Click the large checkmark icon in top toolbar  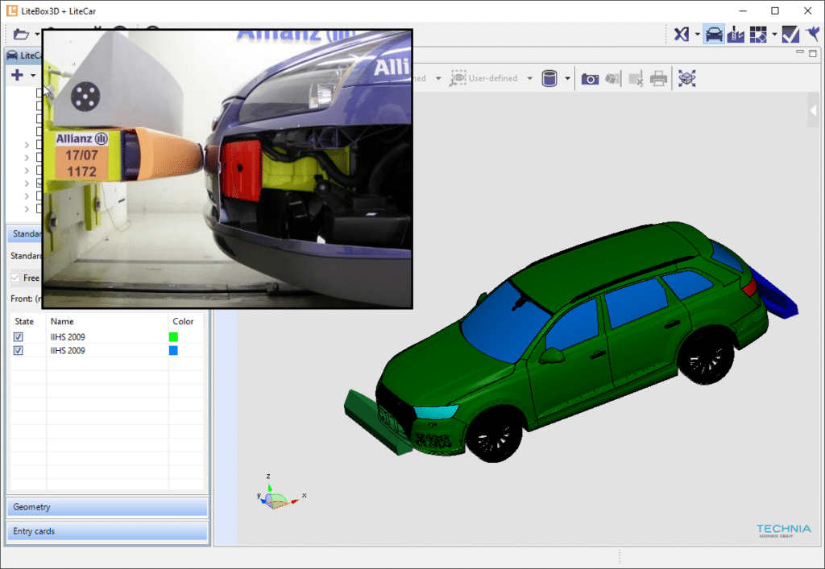pos(790,35)
